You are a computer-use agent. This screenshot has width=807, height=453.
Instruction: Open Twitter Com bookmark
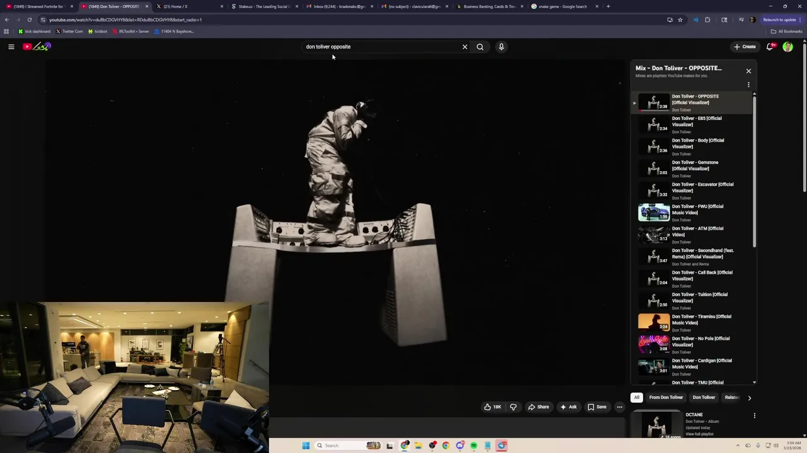coord(69,31)
